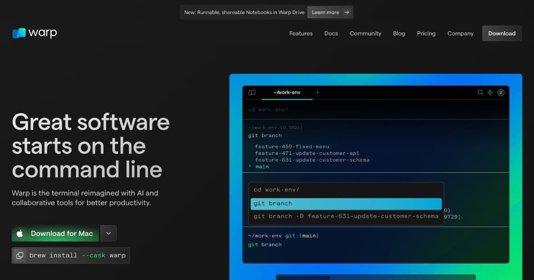
Task: Click 'feature-471-update-customer-api' branch name
Action: tap(307, 153)
